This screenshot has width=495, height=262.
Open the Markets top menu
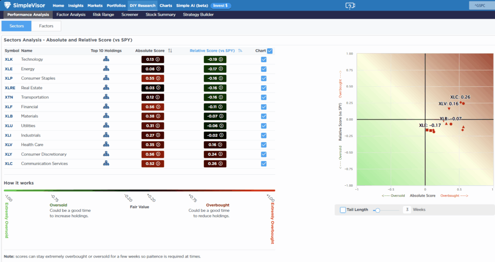click(x=95, y=6)
